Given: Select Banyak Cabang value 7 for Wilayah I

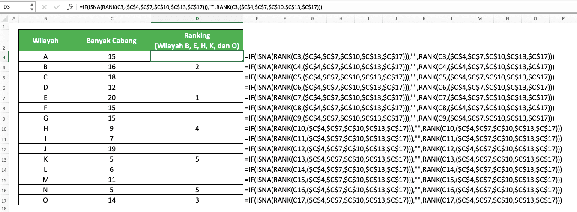Looking at the screenshot, I should [111, 139].
